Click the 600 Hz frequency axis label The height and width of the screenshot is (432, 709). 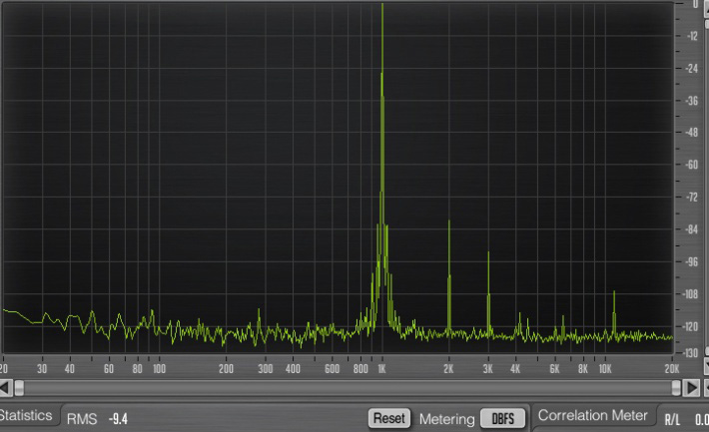(332, 369)
